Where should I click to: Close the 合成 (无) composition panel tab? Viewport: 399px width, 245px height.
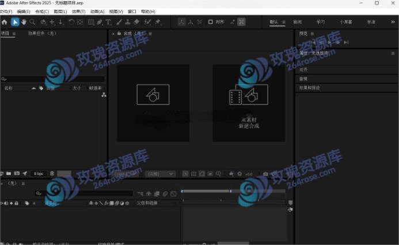click(113, 33)
